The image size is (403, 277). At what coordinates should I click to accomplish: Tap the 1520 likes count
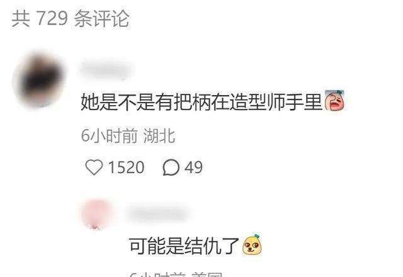[126, 167]
